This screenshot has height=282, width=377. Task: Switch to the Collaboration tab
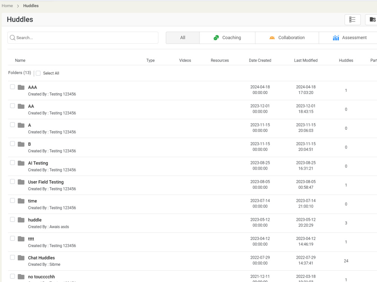287,38
